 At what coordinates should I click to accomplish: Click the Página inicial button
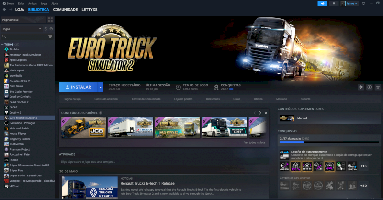tap(23, 20)
